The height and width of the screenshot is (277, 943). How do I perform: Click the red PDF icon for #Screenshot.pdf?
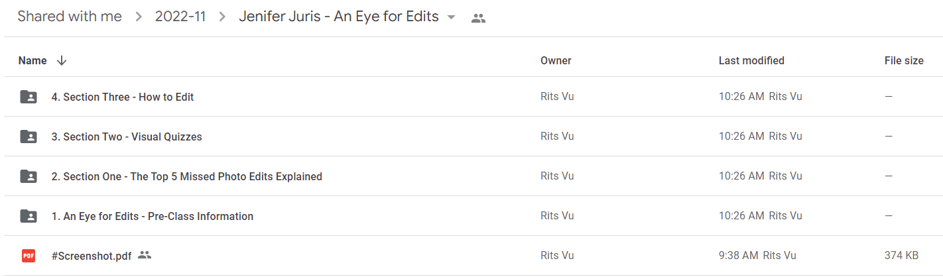(x=29, y=256)
